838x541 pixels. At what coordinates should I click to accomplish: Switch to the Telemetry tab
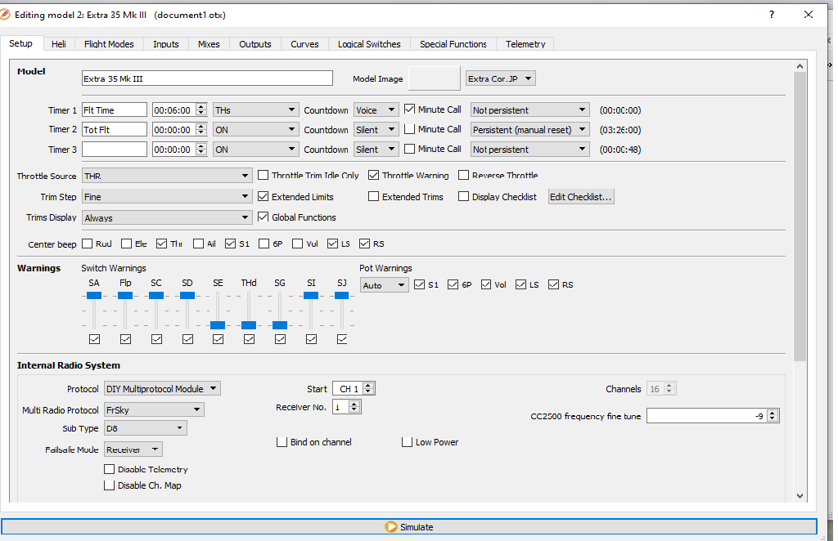tap(525, 44)
